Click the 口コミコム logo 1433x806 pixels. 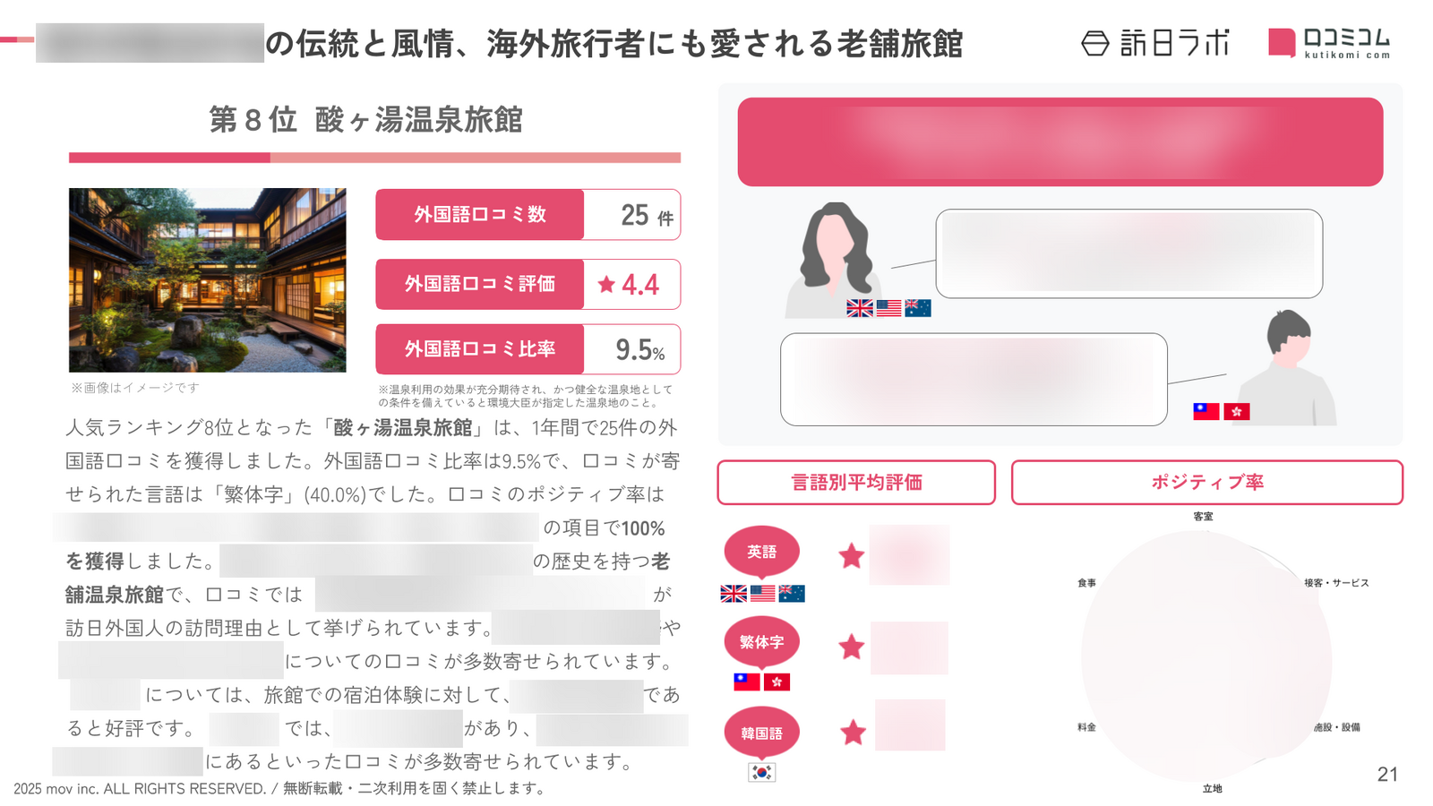[x=1329, y=43]
